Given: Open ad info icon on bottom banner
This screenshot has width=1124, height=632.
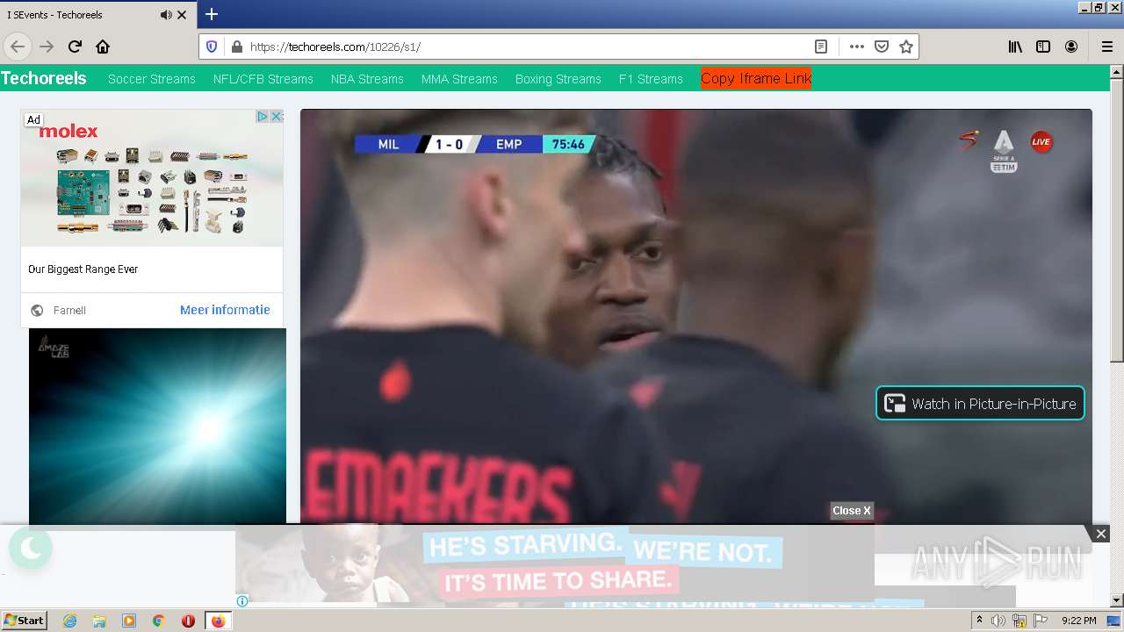Looking at the screenshot, I should pyautogui.click(x=242, y=601).
